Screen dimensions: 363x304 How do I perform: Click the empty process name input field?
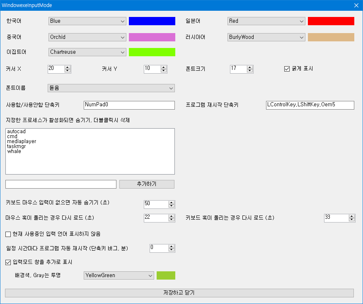pos(61,184)
